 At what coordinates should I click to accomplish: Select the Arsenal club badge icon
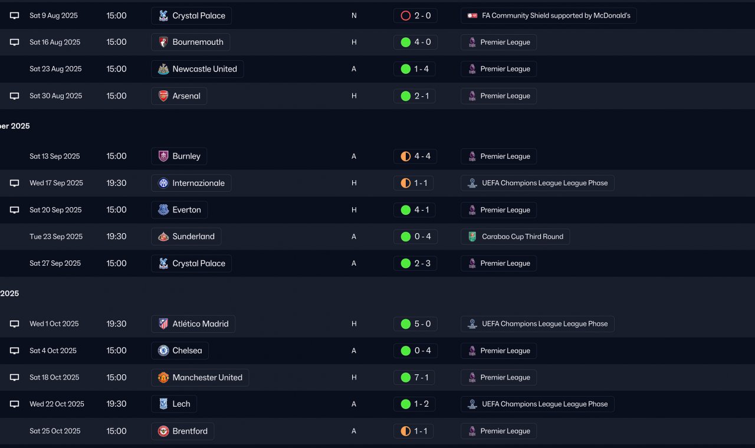click(x=163, y=96)
